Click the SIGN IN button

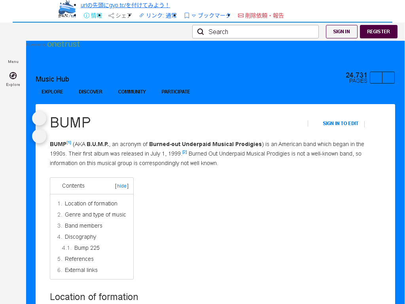pos(341,32)
